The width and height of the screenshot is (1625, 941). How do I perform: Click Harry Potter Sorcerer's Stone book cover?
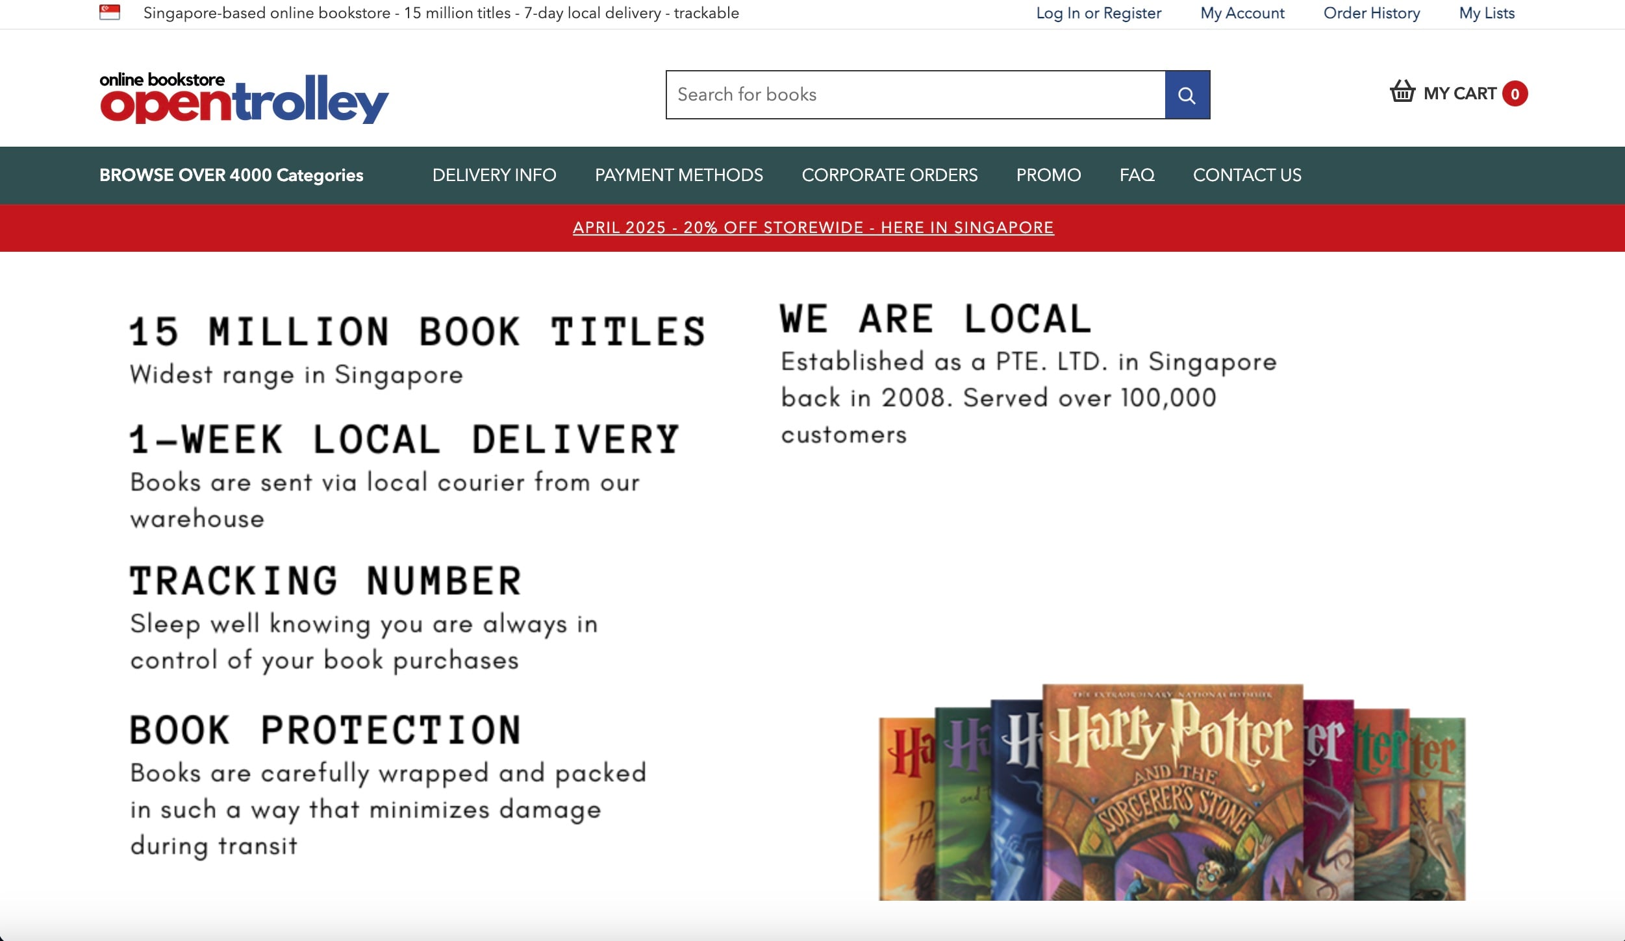(x=1172, y=792)
